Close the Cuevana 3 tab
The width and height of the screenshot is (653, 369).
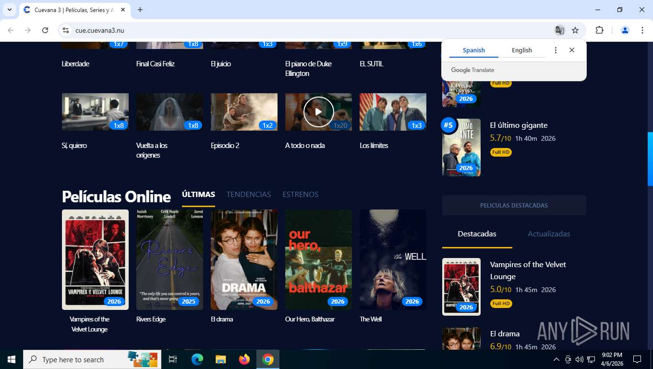point(123,10)
